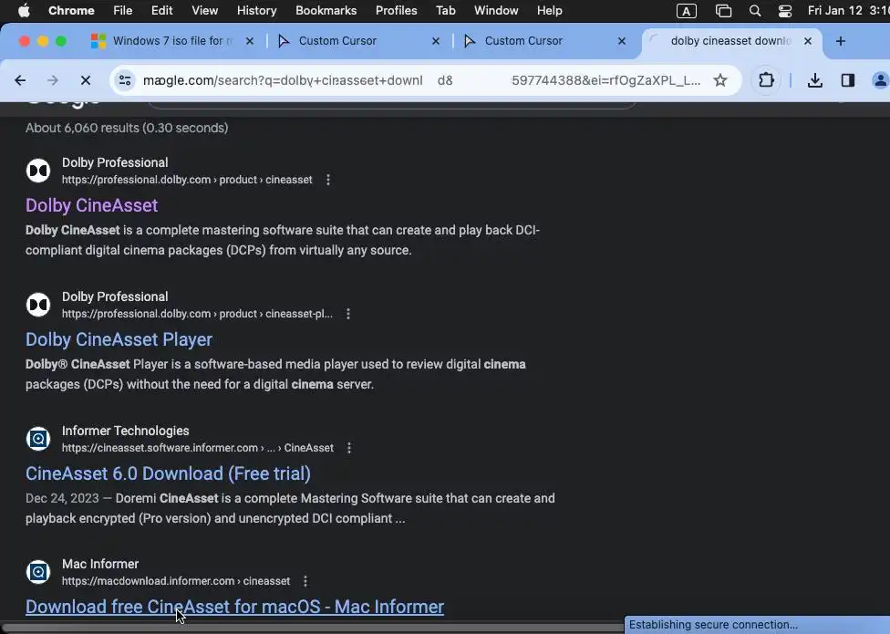Open the Dolby CineAsset result link
The height and width of the screenshot is (634, 890).
[x=91, y=205]
